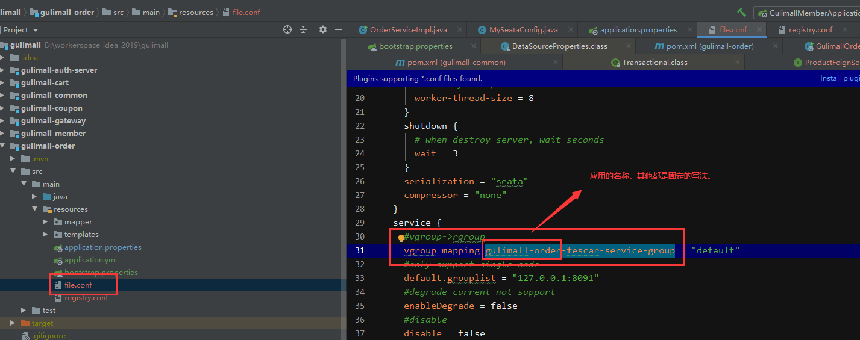Build project with the hammer icon
This screenshot has width=860, height=340.
pos(741,12)
